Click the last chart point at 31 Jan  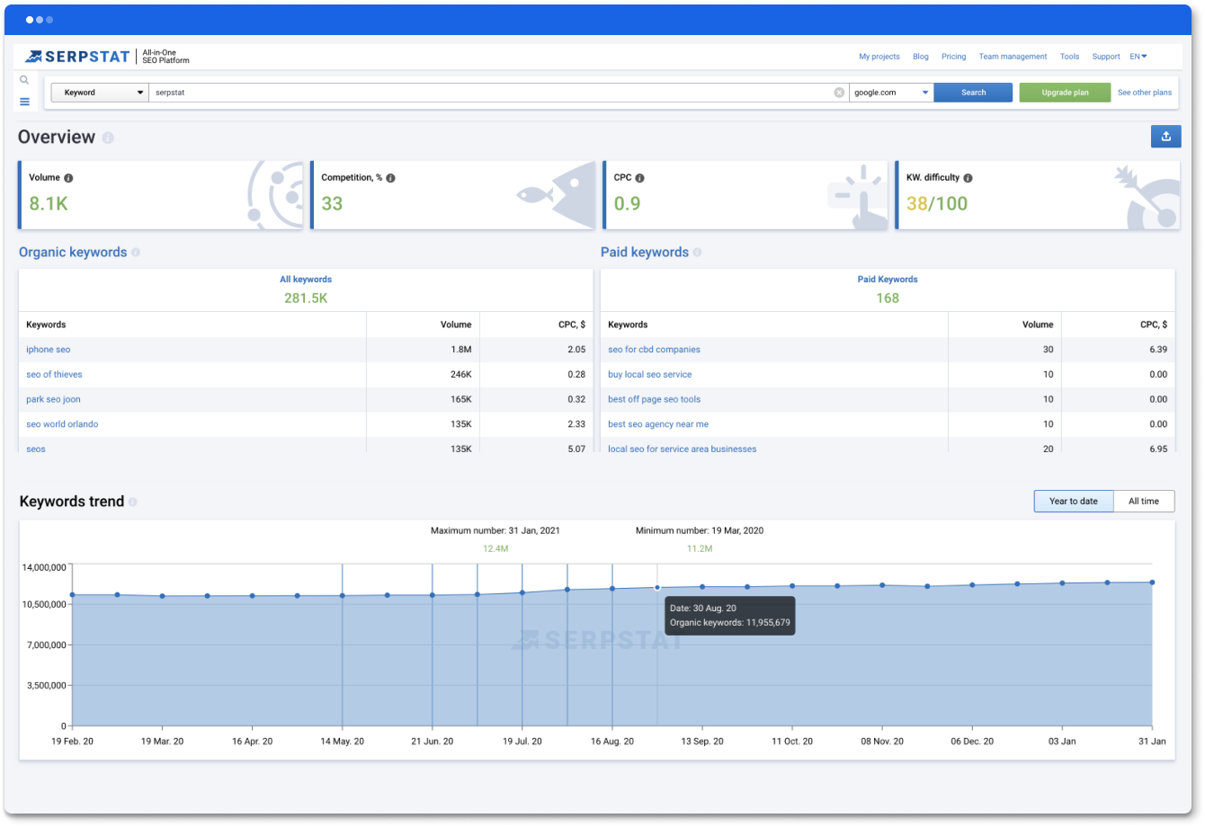[1152, 582]
